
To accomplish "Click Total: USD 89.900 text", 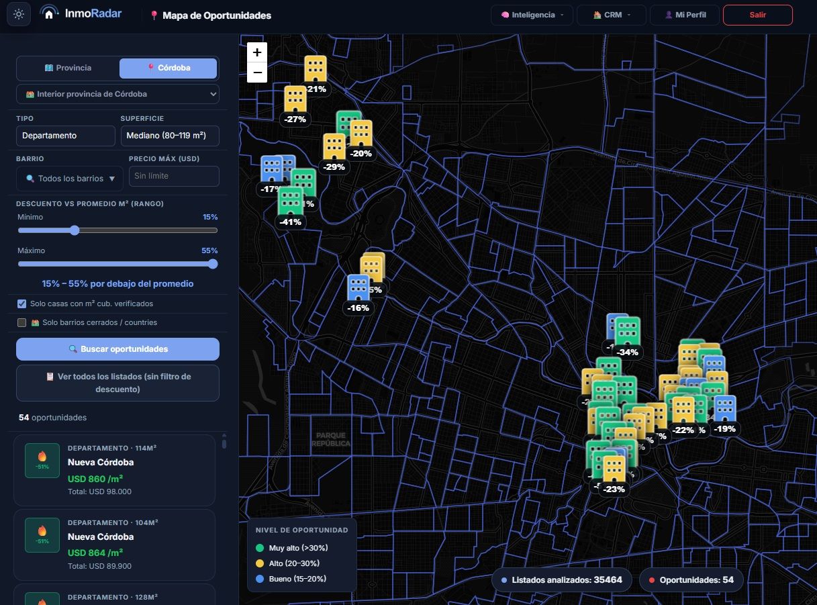I will [99, 566].
